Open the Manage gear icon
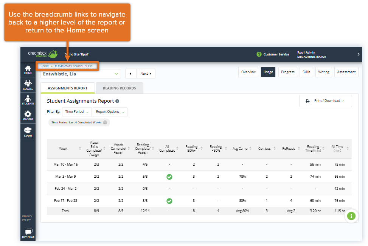Image resolution: width=368 pixels, height=246 pixels. [28, 115]
